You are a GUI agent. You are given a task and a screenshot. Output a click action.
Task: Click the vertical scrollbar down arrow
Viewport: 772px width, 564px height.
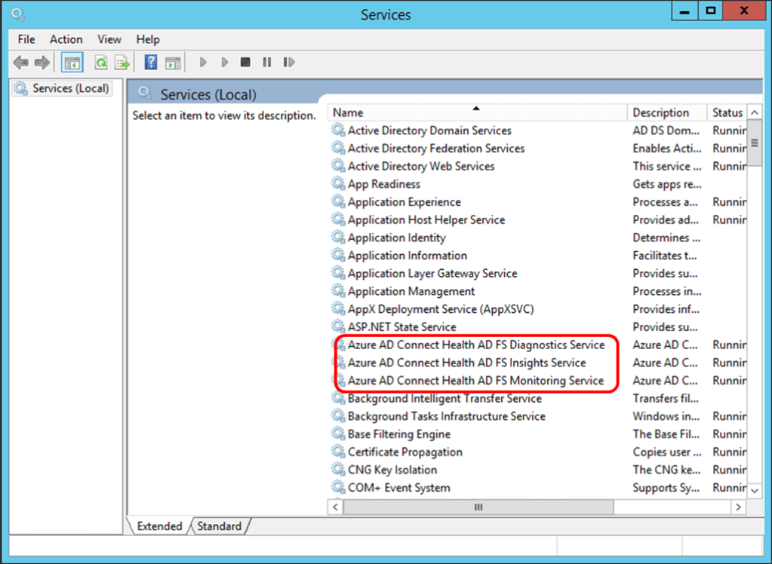coord(755,490)
